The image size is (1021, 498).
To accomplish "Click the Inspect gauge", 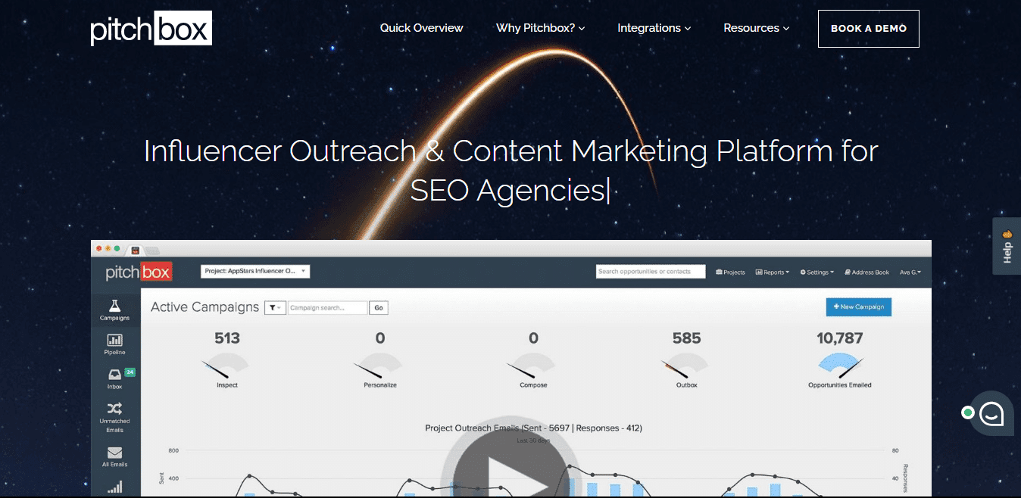I will point(227,366).
